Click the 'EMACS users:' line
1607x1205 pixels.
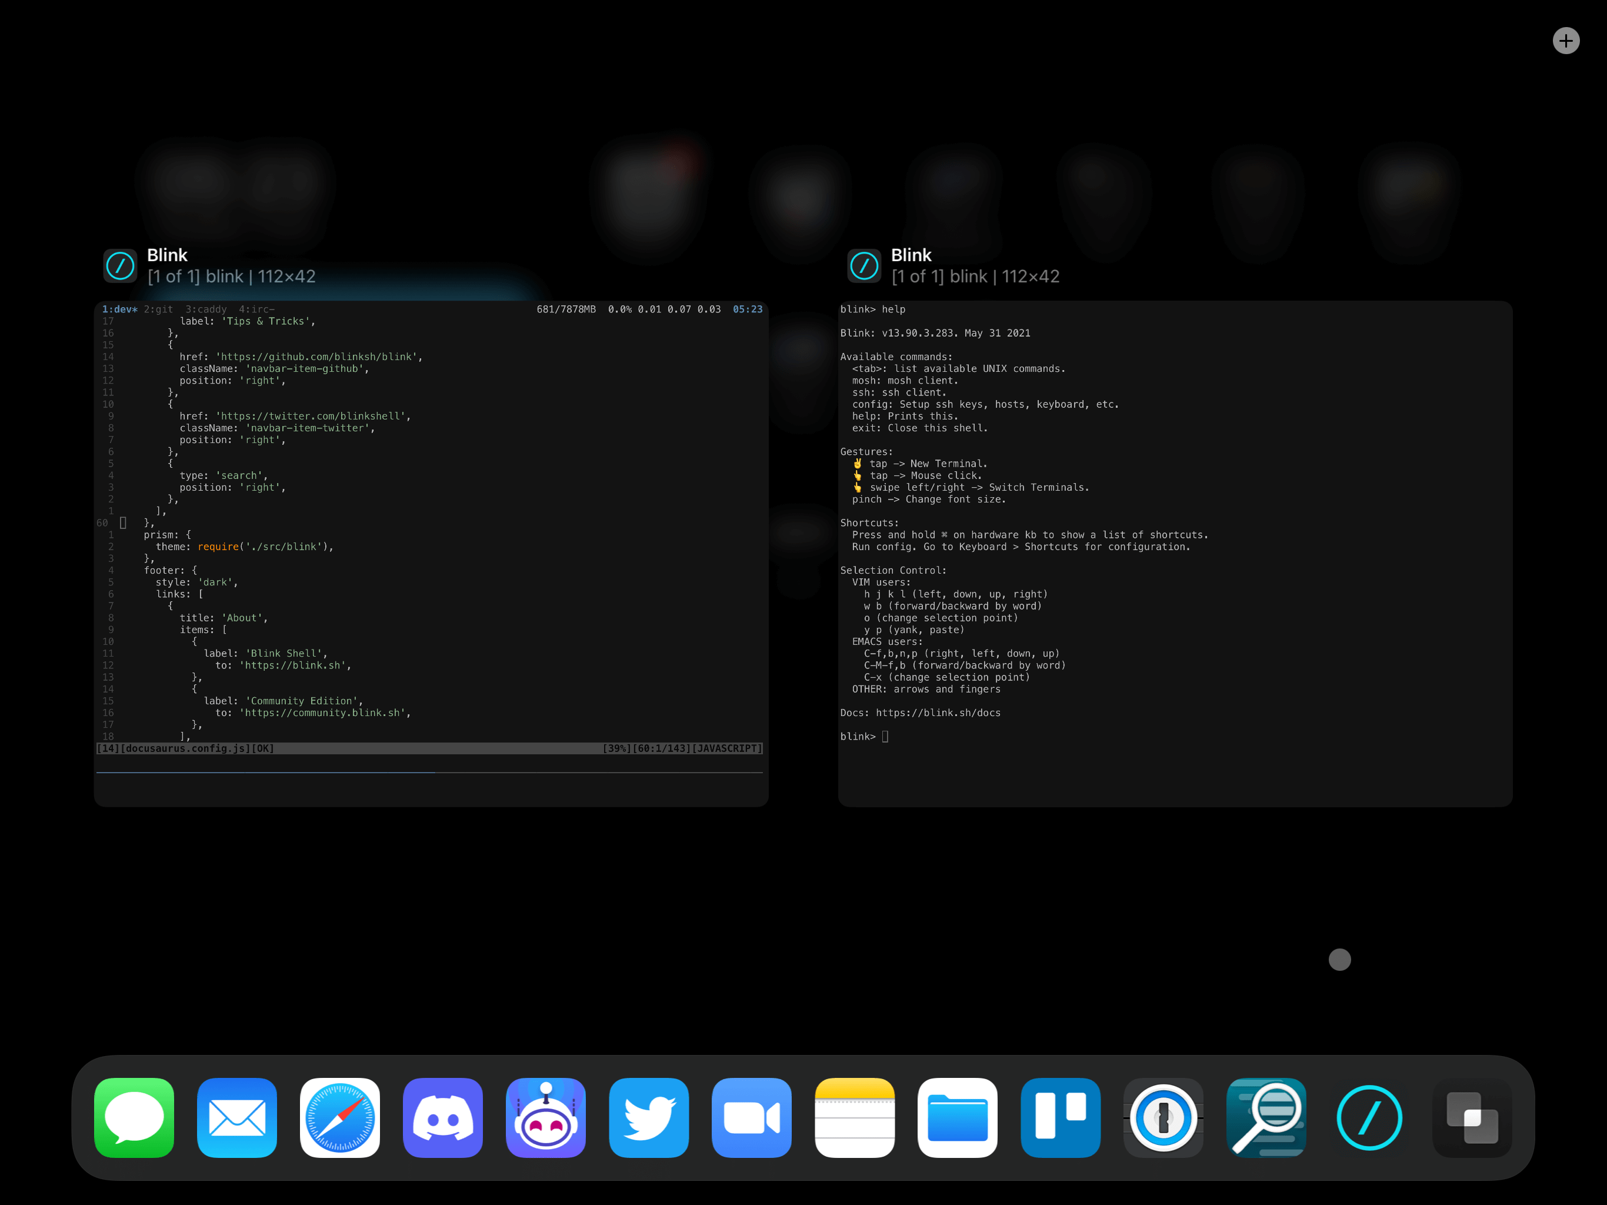[x=887, y=641]
